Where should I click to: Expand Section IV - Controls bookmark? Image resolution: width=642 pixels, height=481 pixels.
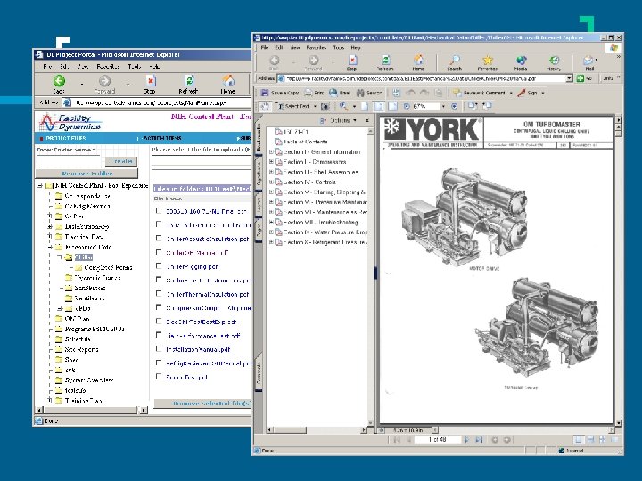click(271, 182)
